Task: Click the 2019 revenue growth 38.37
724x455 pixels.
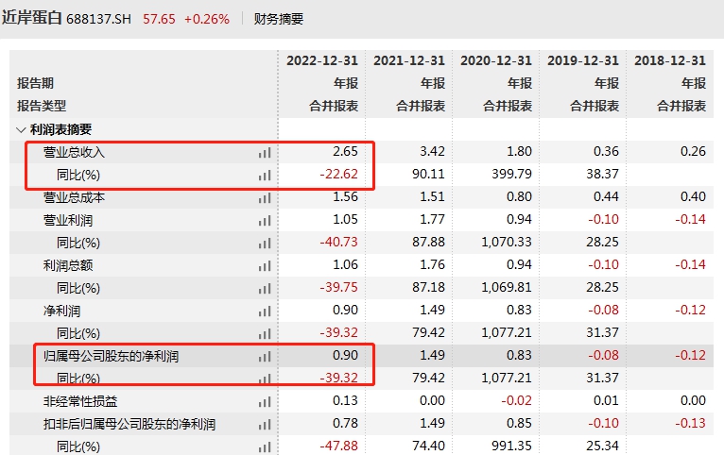Action: [602, 175]
